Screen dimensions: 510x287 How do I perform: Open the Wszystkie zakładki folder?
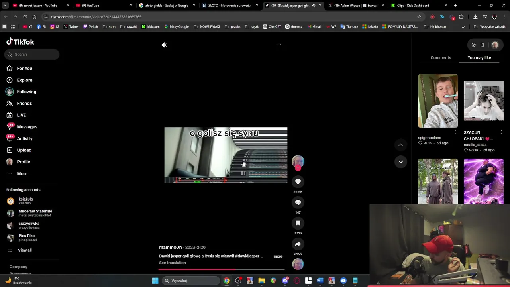click(x=490, y=27)
